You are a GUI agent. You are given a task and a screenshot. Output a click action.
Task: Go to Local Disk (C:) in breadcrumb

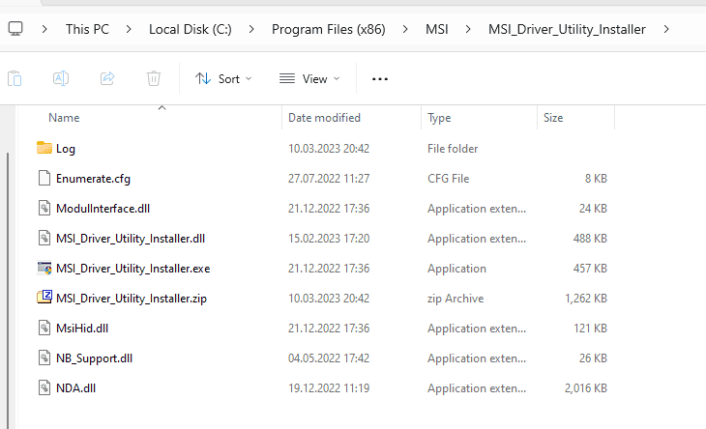(190, 29)
